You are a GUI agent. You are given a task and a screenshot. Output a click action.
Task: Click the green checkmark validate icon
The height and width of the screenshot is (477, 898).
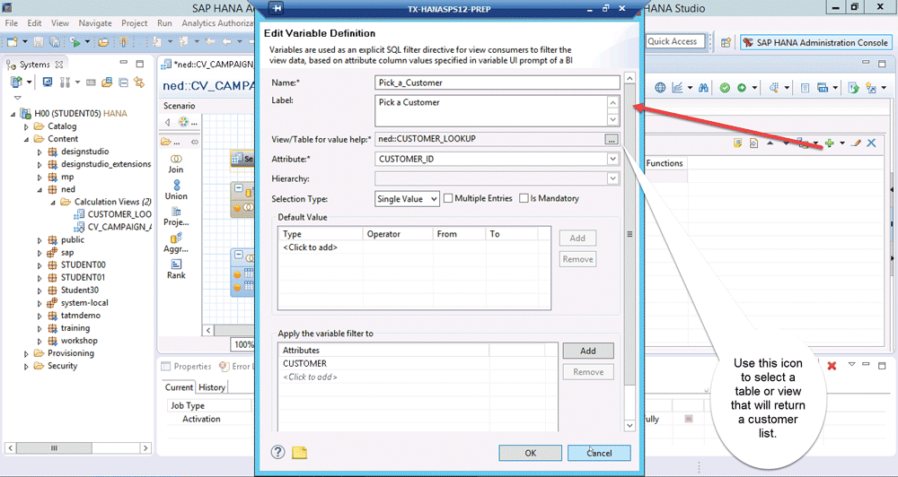(725, 88)
